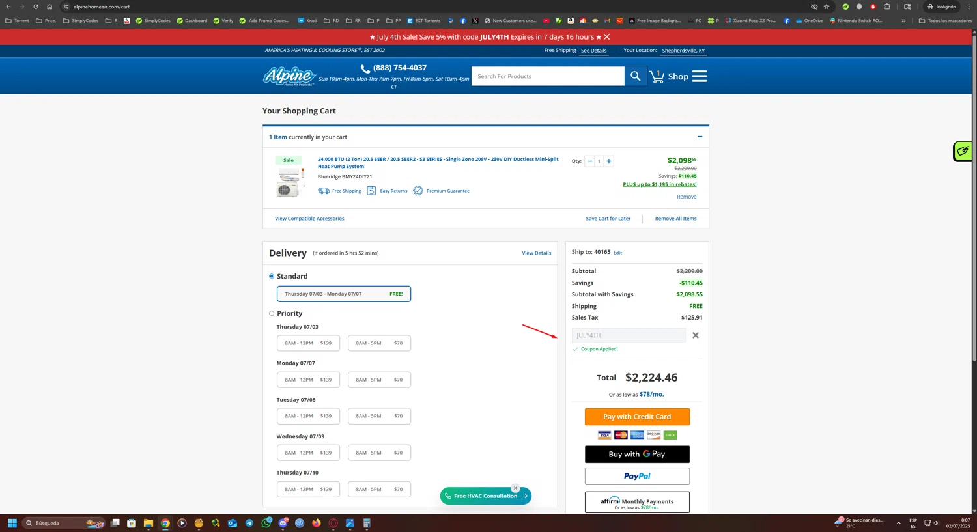Click the $78/mo. financing link under Total
Image resolution: width=977 pixels, height=532 pixels.
pos(651,395)
